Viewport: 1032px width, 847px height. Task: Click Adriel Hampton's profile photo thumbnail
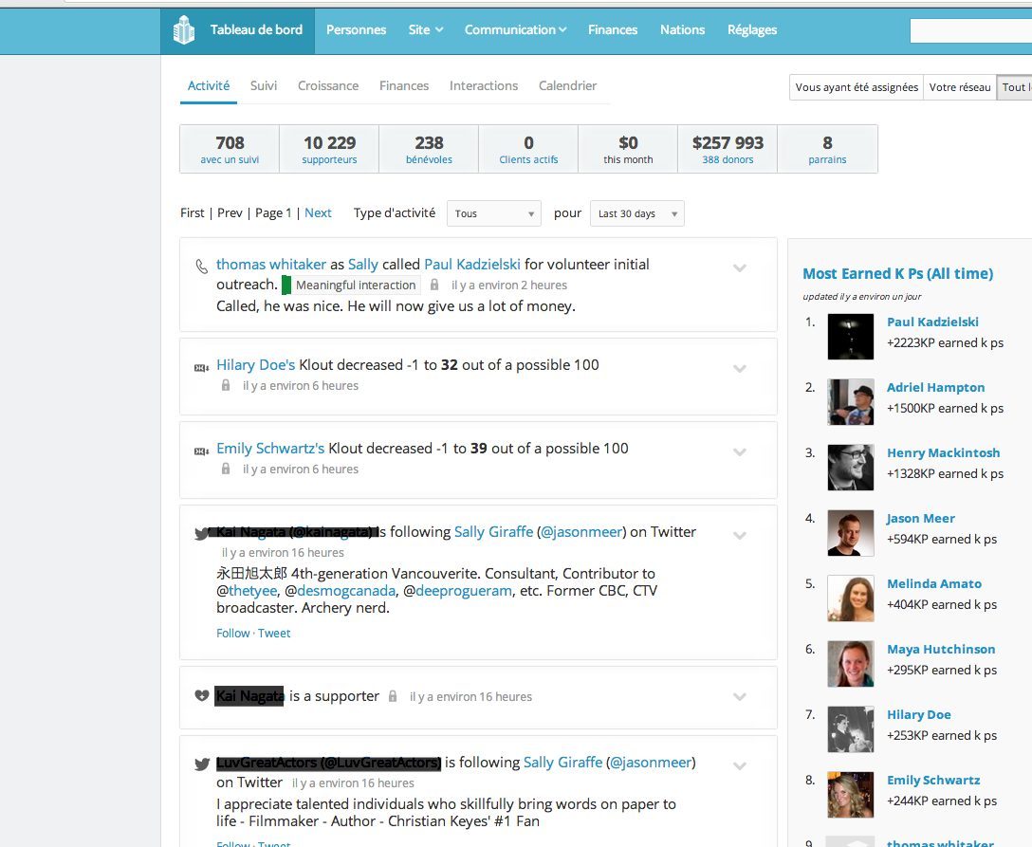coord(850,402)
